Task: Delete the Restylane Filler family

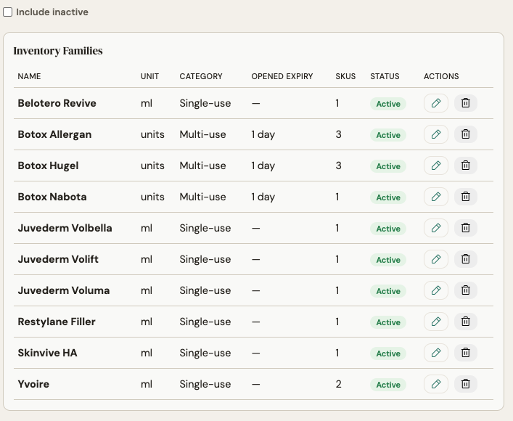Action: click(x=466, y=322)
